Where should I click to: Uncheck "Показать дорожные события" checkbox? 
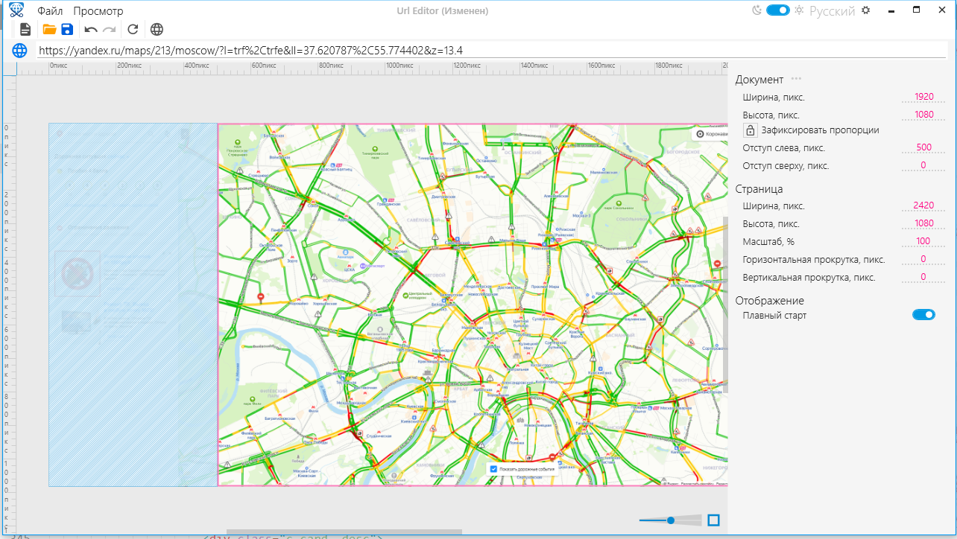(493, 469)
